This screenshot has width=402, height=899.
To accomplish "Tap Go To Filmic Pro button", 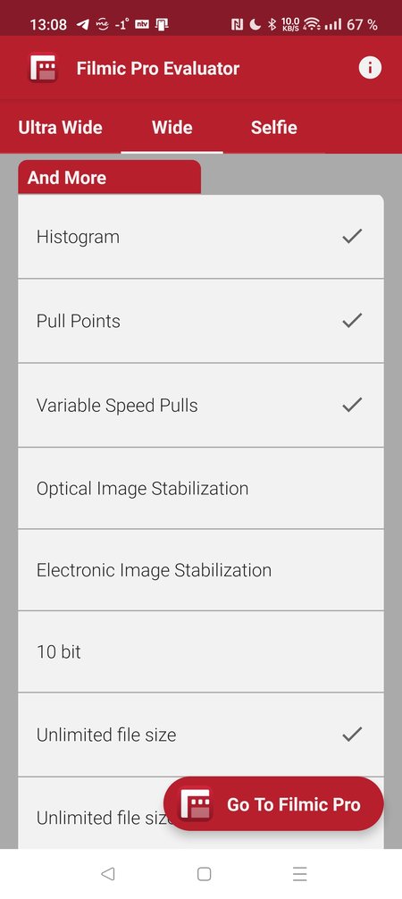I will click(273, 803).
